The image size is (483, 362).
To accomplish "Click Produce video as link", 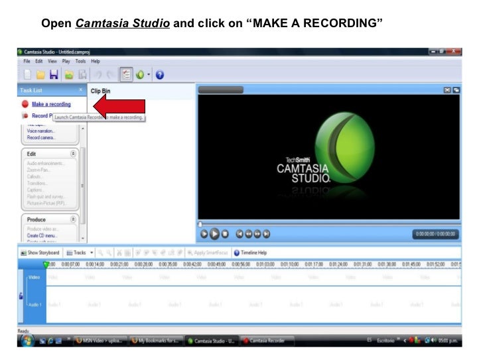I will (42, 229).
